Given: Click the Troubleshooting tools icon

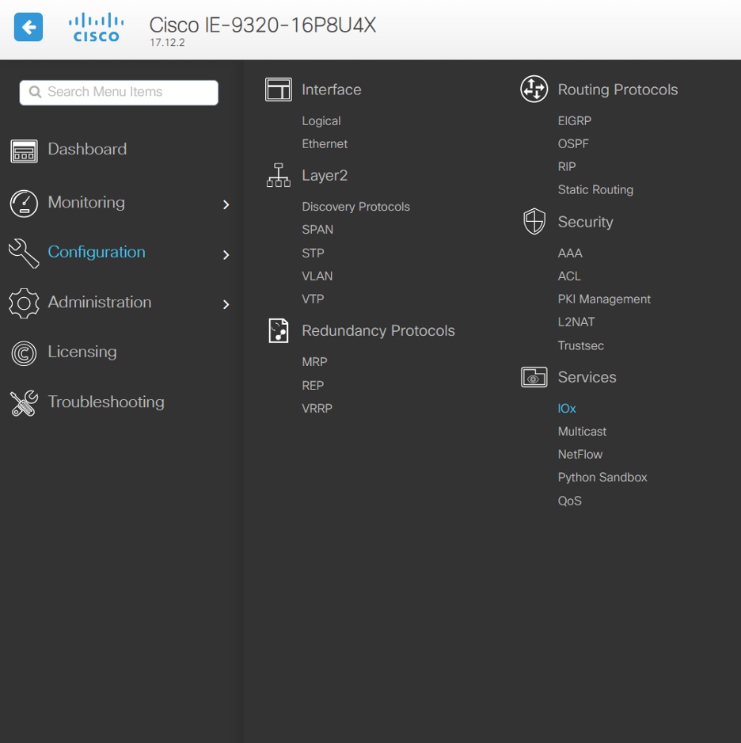Looking at the screenshot, I should click(24, 403).
